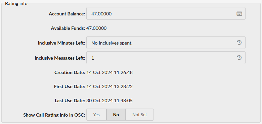Open history icon for Inclusive Minutes Left
The height and width of the screenshot is (124, 262).
(x=239, y=43)
